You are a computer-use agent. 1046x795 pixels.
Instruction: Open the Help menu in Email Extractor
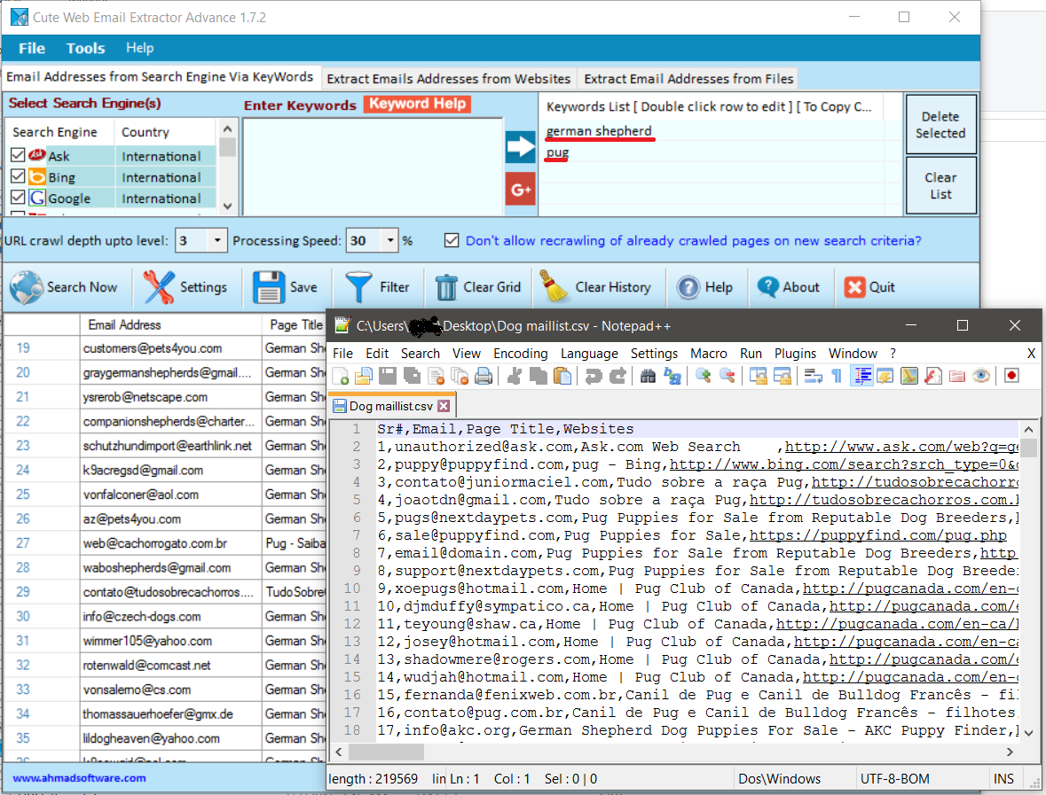[x=139, y=48]
